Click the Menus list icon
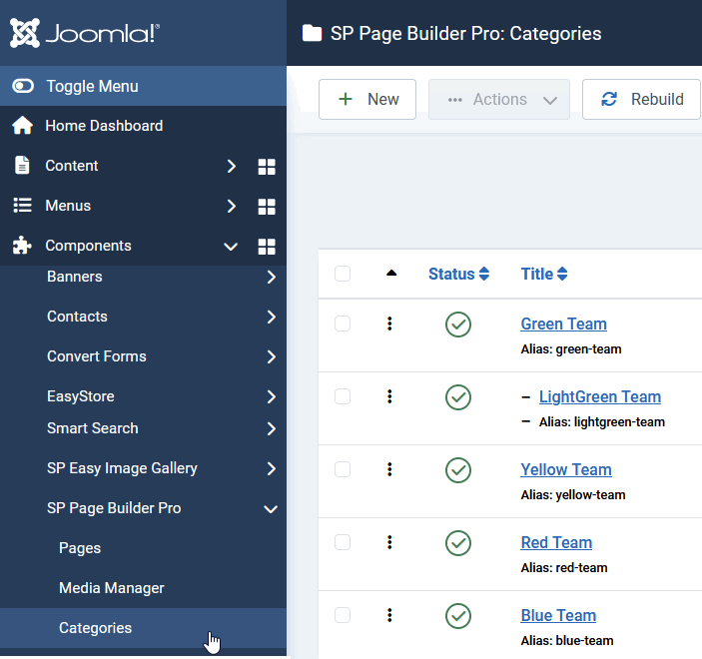The width and height of the screenshot is (702, 659). coord(22,205)
